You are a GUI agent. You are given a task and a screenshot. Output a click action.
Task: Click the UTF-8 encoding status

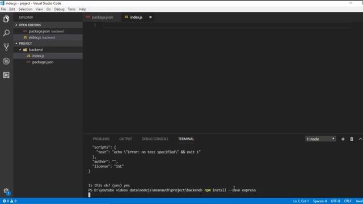pyautogui.click(x=335, y=201)
